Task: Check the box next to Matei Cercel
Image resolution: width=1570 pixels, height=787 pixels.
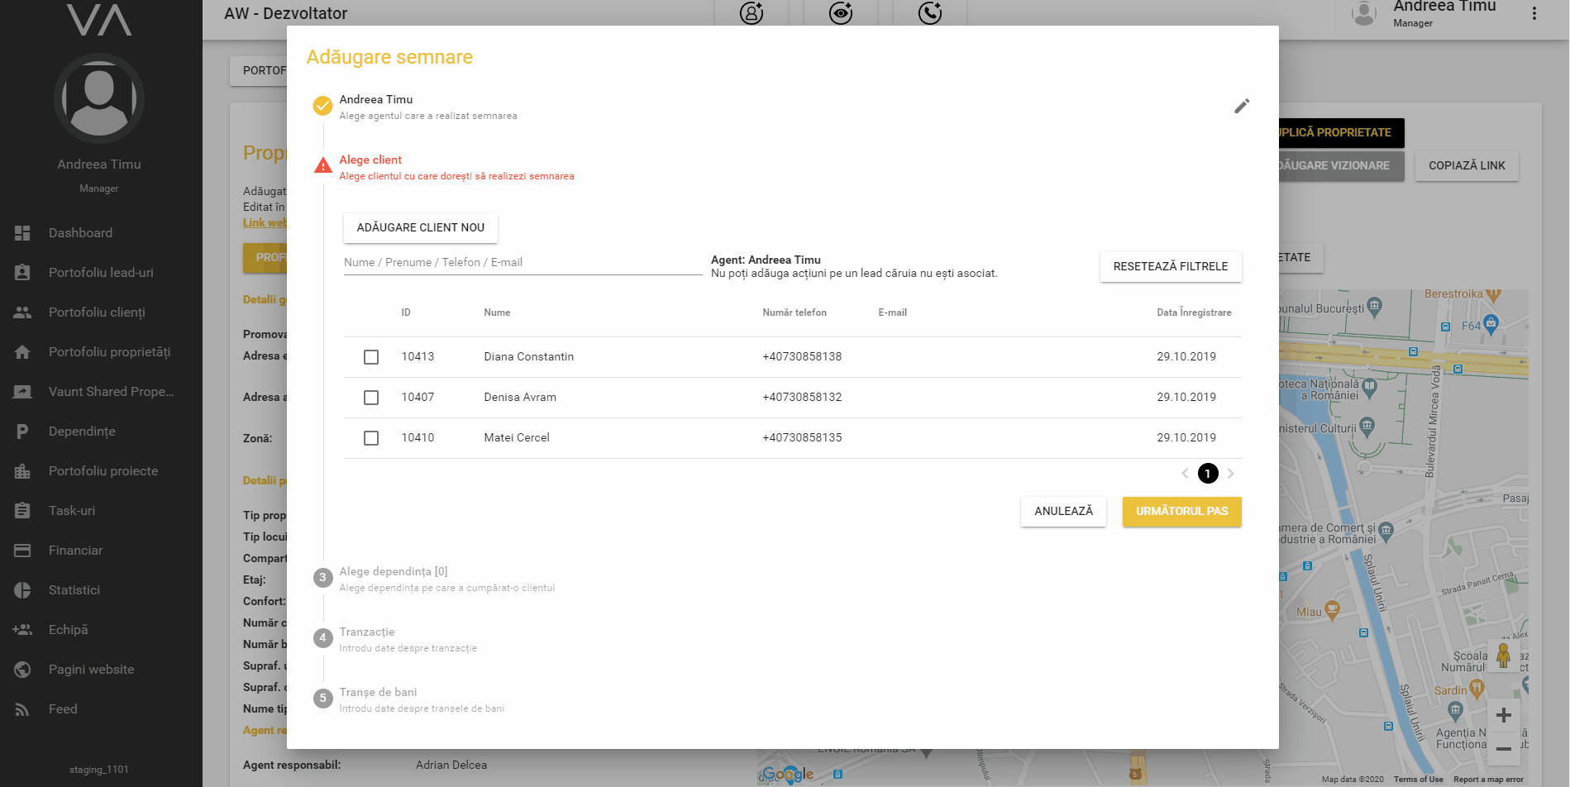Action: click(371, 438)
